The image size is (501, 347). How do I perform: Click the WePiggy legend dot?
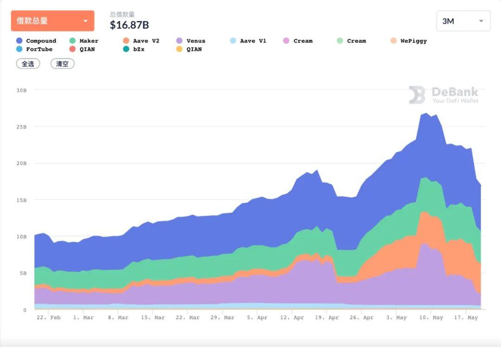[393, 41]
